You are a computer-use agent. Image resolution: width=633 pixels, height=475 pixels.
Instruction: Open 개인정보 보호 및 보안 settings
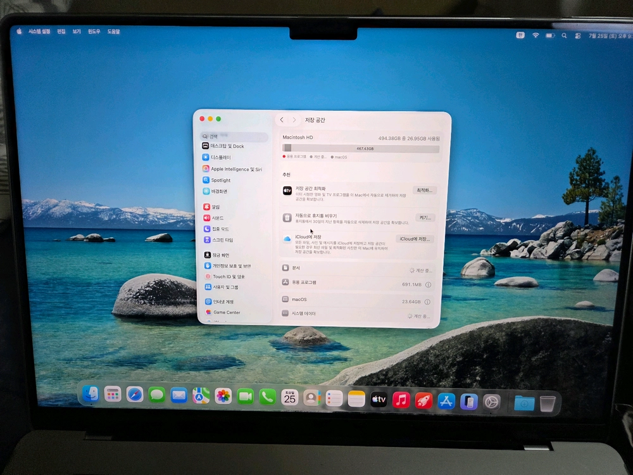tap(228, 266)
